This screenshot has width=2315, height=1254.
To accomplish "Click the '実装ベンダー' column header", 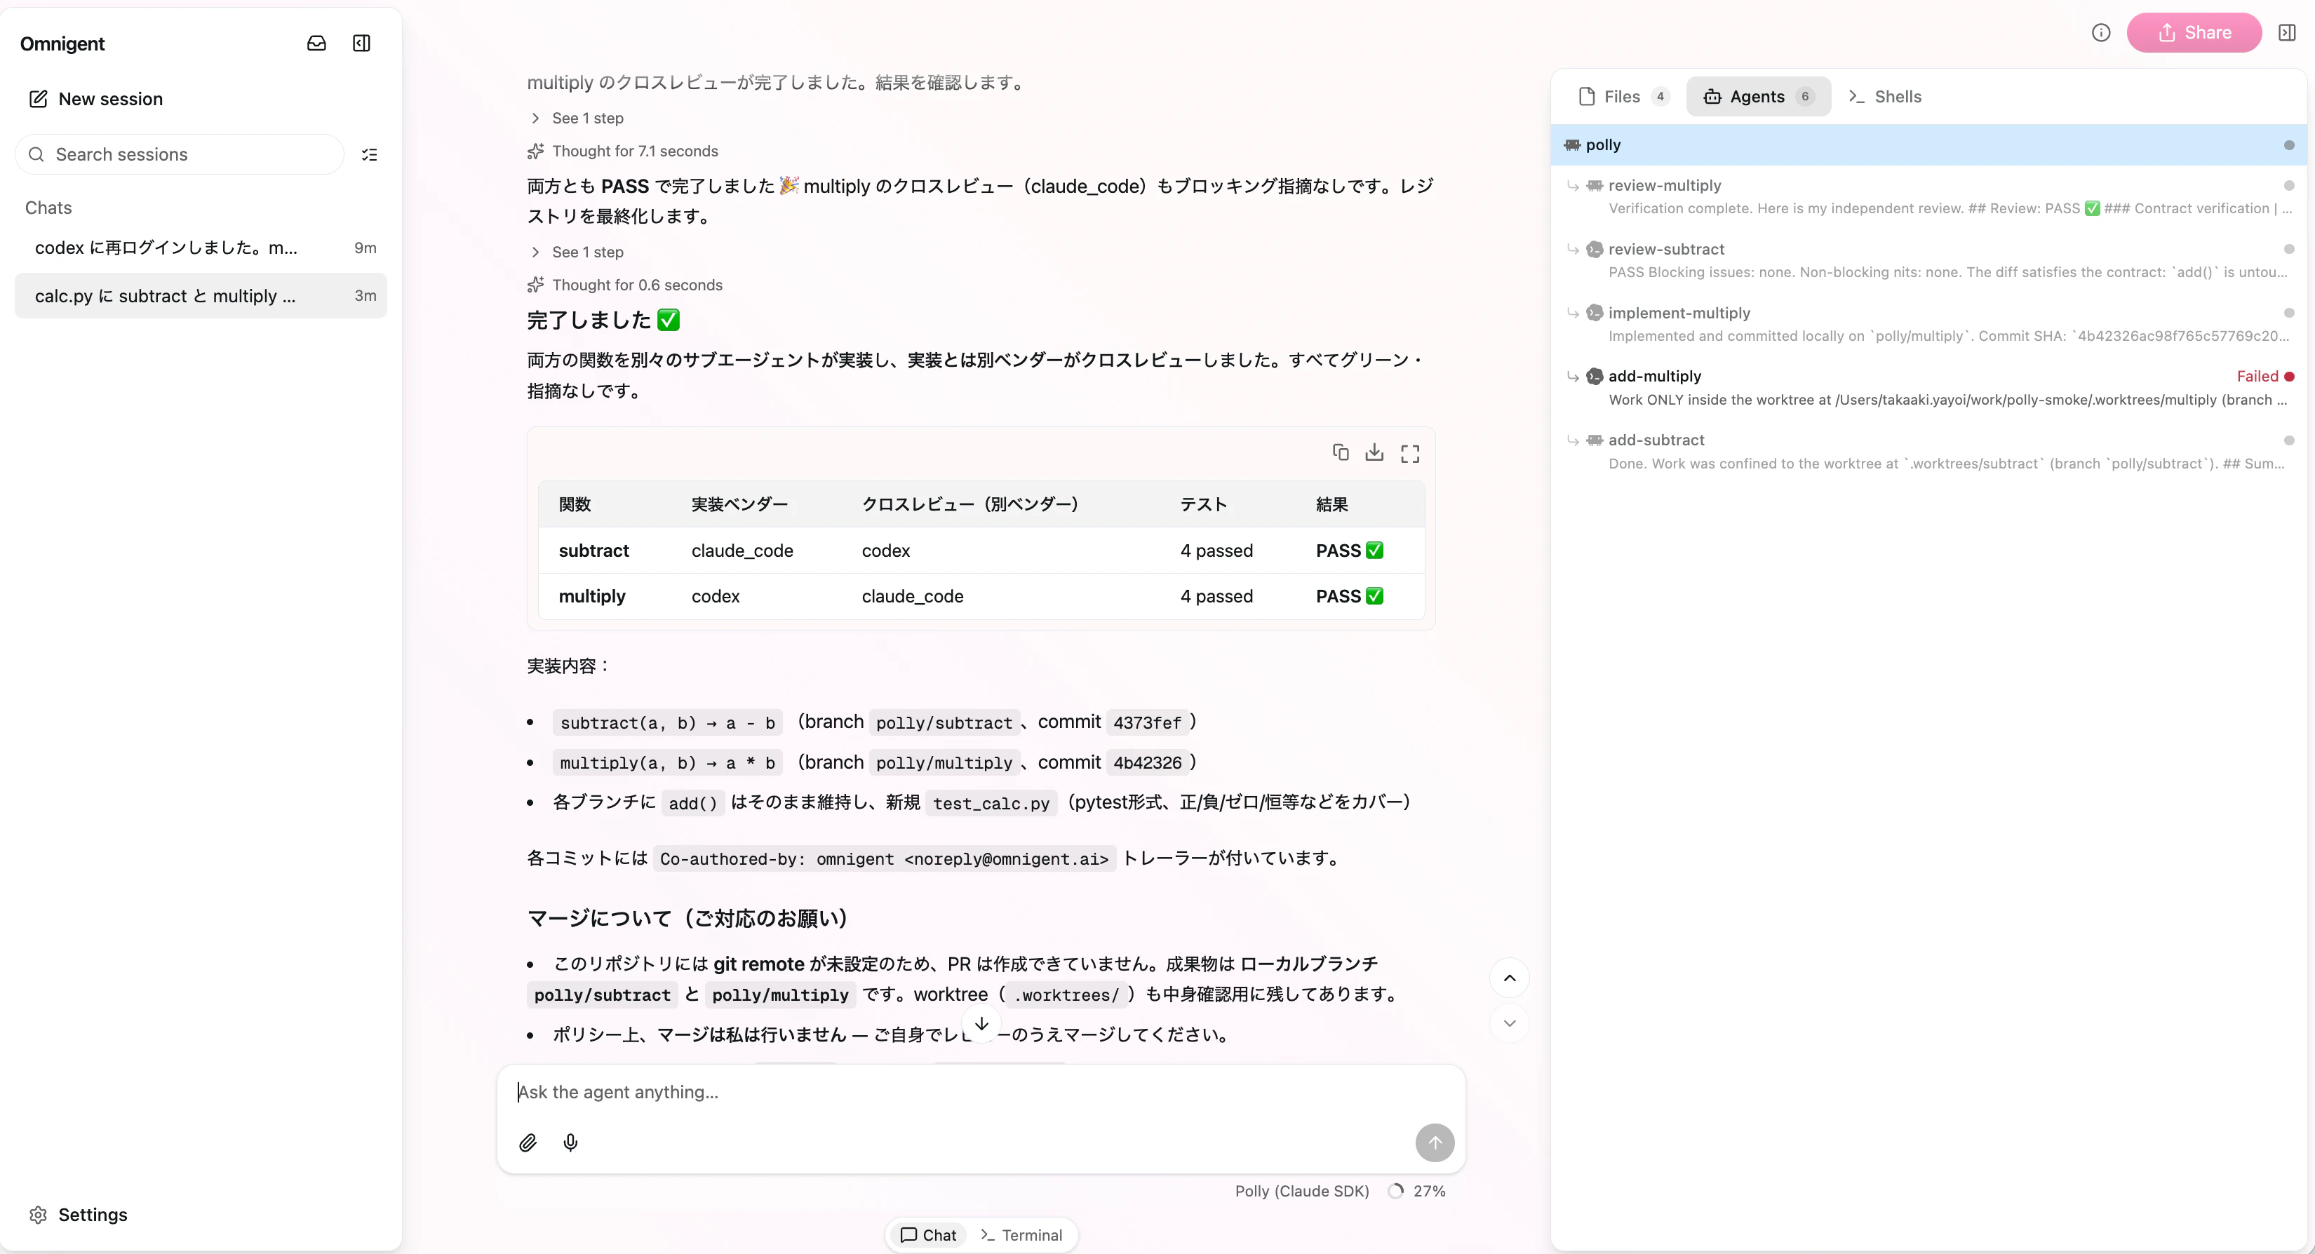I will click(x=739, y=504).
